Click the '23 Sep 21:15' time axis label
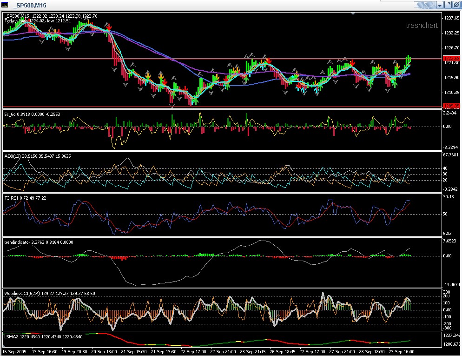 (253, 351)
